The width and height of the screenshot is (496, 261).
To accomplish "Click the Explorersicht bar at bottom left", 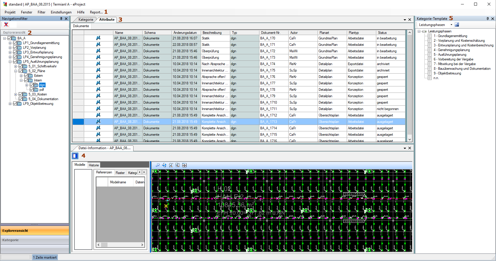I will (x=35, y=231).
